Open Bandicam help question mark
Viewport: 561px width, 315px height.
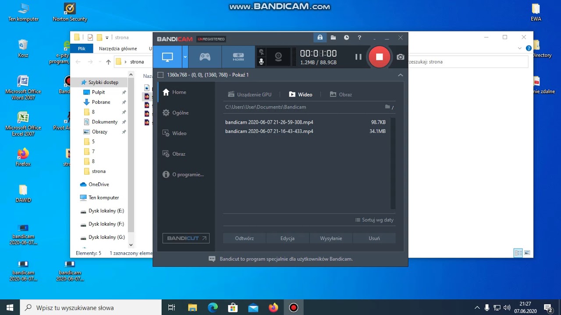point(359,38)
